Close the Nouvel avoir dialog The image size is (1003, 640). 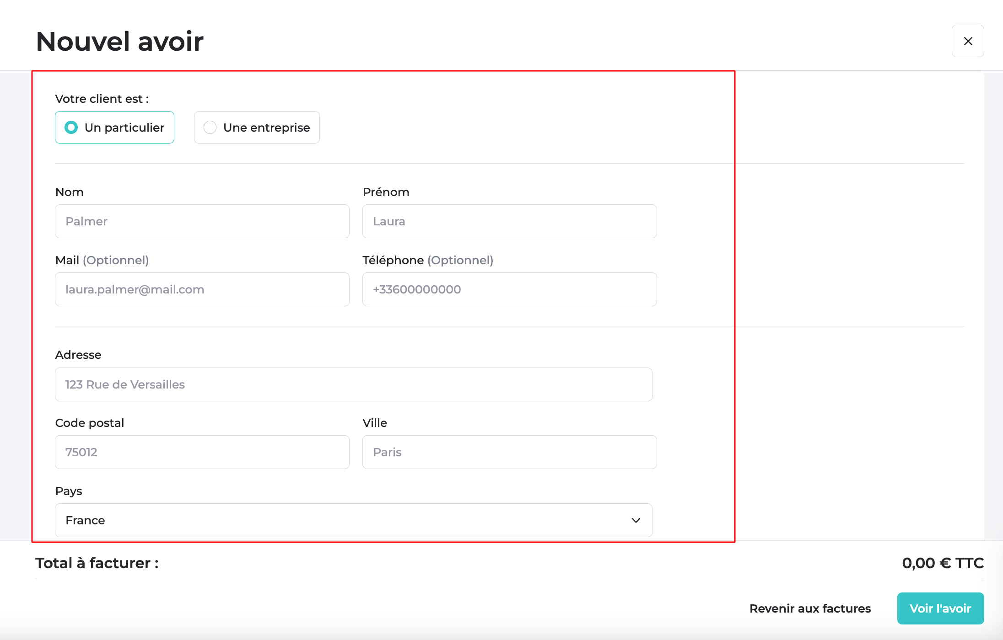(x=968, y=41)
